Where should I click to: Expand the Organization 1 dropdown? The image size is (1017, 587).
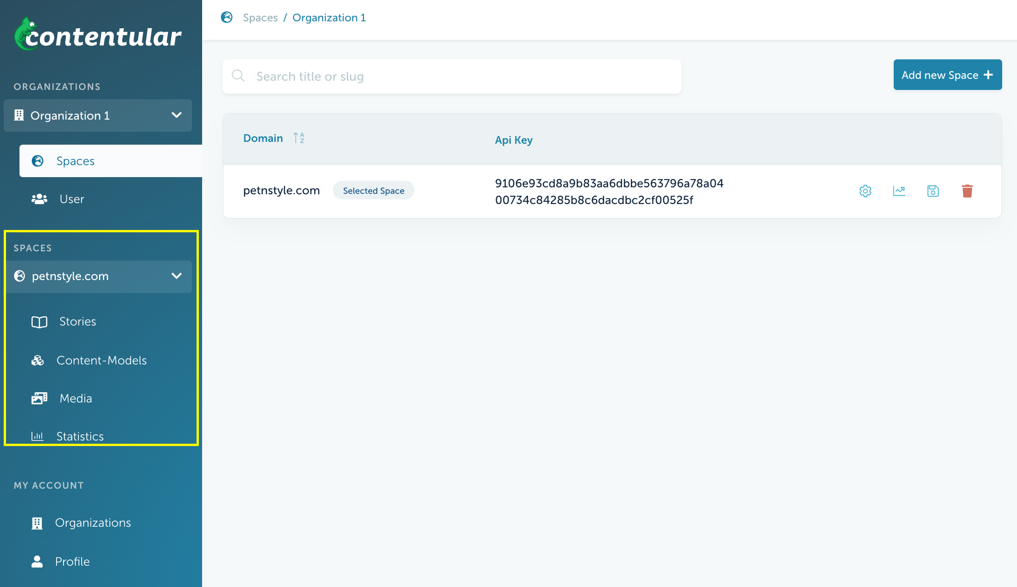click(x=98, y=115)
